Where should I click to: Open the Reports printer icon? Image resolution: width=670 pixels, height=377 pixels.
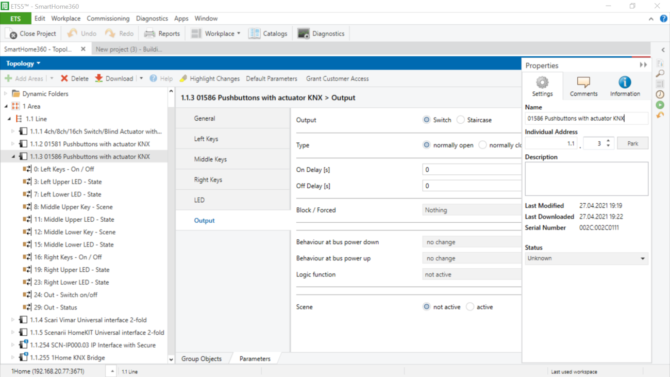149,34
